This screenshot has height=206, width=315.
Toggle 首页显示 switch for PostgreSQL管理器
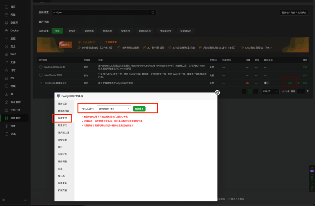267,83
